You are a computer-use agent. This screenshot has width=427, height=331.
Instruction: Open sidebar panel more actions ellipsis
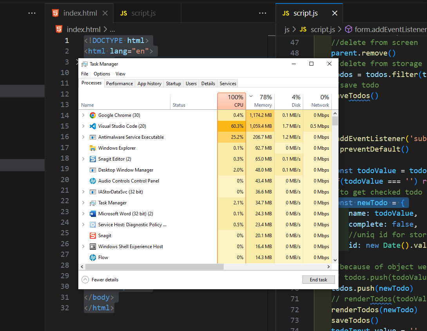click(x=32, y=13)
